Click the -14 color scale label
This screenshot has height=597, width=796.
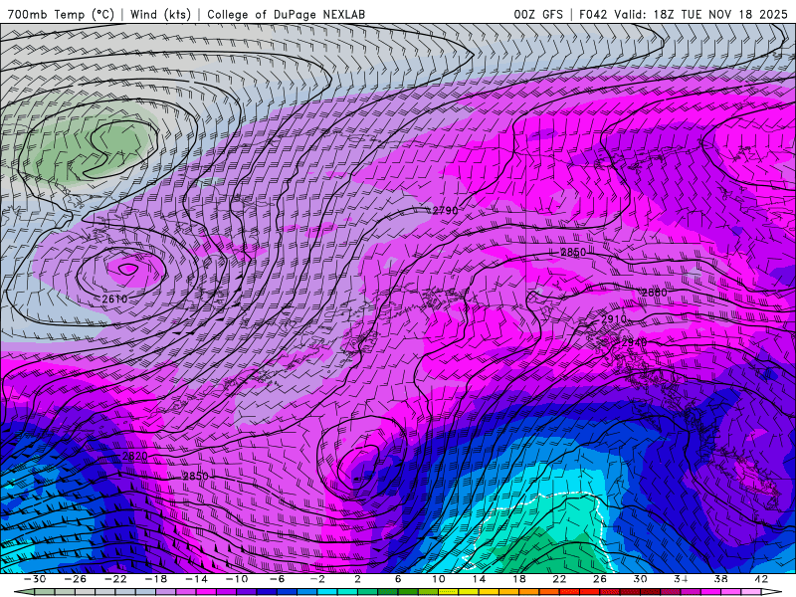[x=196, y=579]
